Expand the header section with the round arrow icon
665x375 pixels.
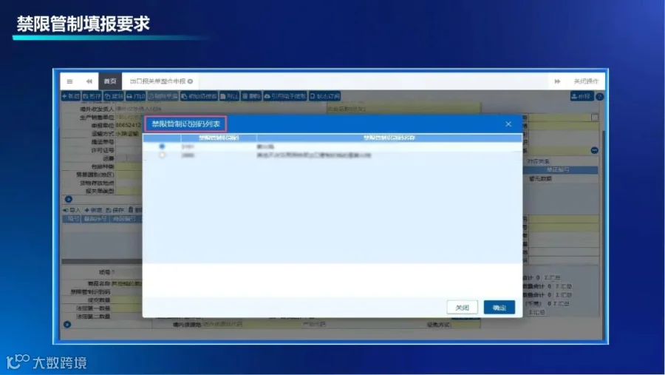coord(68,199)
